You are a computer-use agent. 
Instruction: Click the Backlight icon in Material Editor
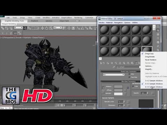[x=158, y=31]
